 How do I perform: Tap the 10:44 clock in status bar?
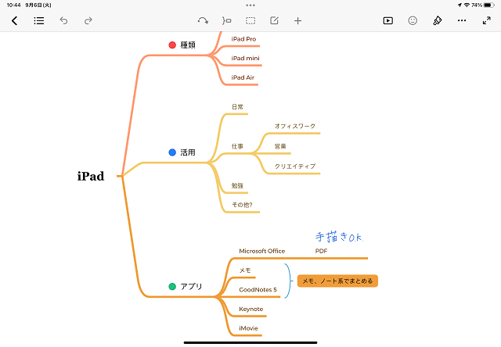(13, 5)
